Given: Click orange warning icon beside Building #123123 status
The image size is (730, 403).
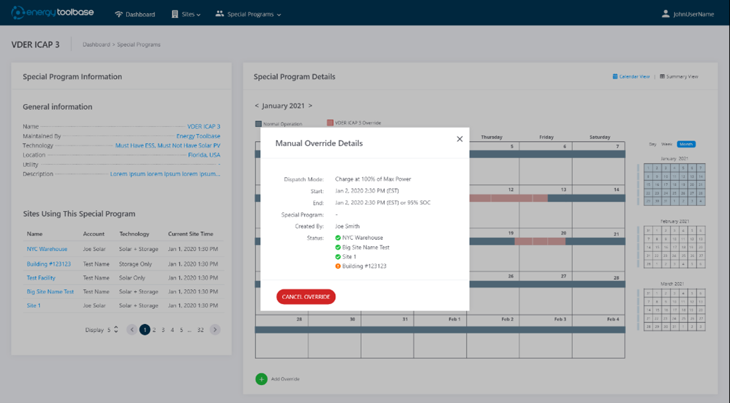Looking at the screenshot, I should [x=338, y=266].
